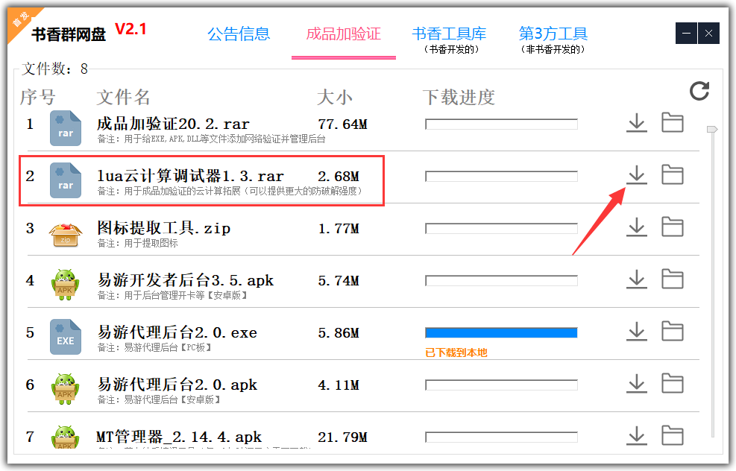The width and height of the screenshot is (736, 471).
Task: Click the zip archive icon for 图标提取工具
Action: [x=65, y=233]
